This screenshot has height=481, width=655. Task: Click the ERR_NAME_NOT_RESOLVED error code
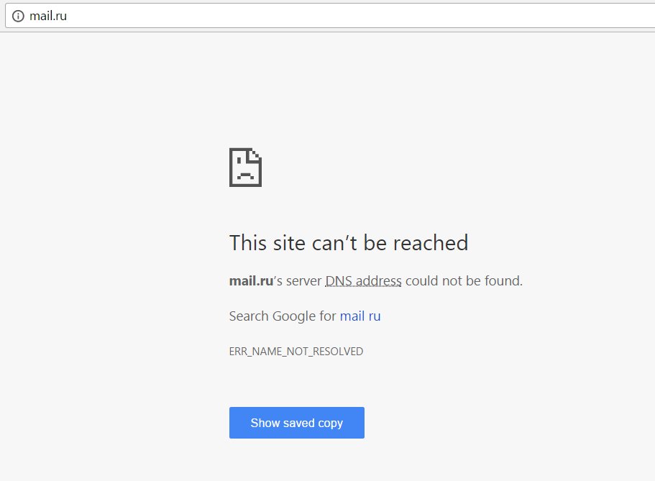[296, 352]
